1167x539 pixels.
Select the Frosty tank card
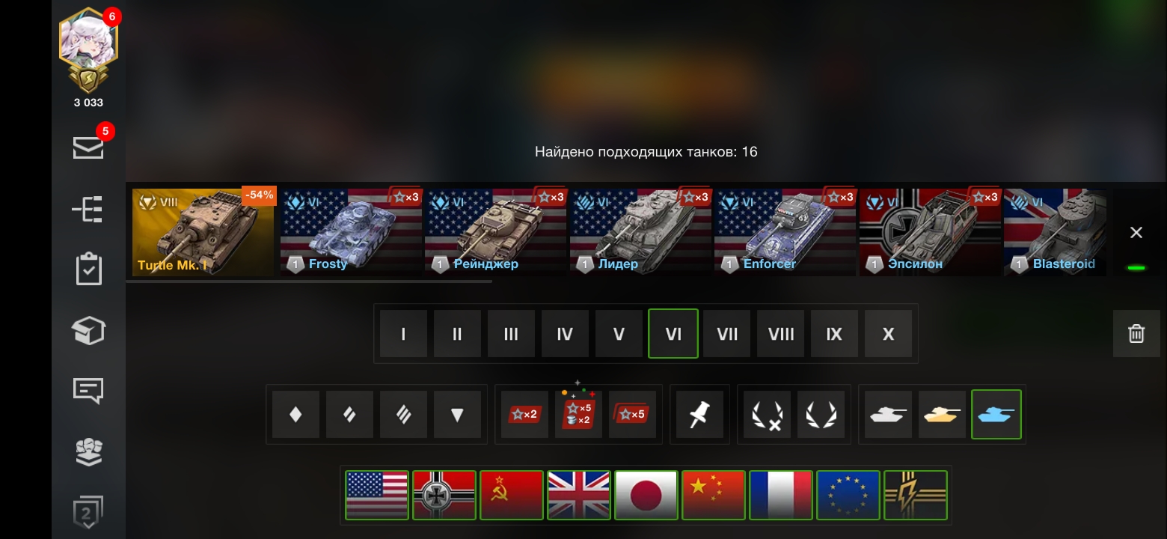click(351, 232)
